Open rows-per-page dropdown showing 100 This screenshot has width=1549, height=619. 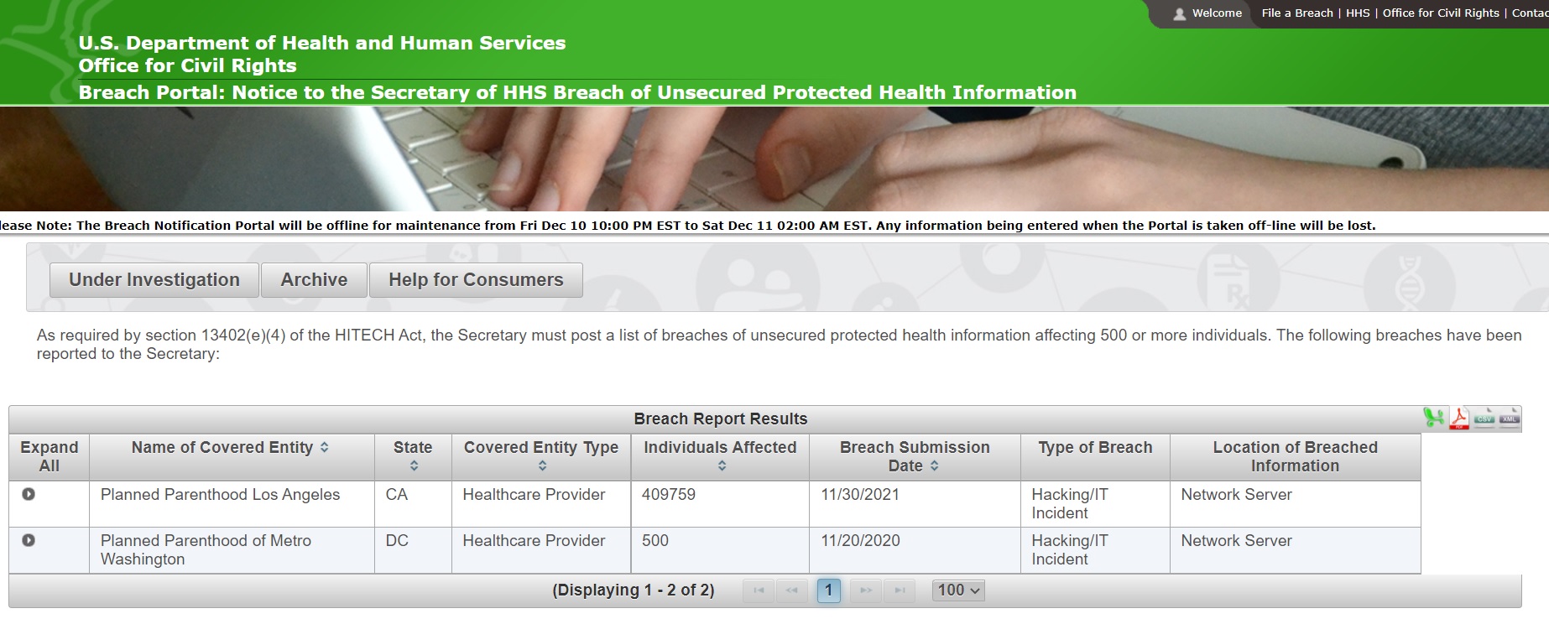point(958,590)
